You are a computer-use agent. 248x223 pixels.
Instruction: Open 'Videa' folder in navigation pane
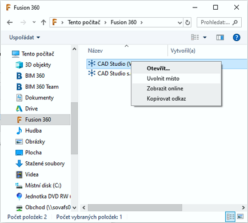[x=32, y=174]
